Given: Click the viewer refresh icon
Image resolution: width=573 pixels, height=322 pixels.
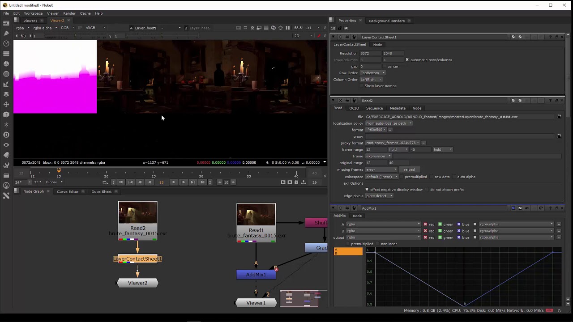Looking at the screenshot, I should pyautogui.click(x=273, y=28).
